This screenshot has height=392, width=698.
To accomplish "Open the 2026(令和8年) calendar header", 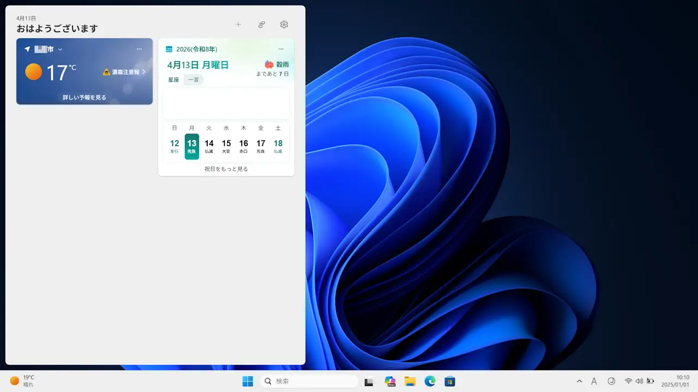I will 196,49.
